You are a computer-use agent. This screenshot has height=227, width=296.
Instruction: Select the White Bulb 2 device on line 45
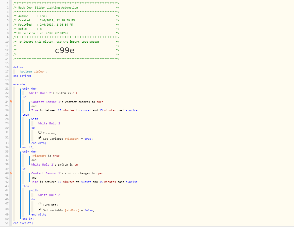(x=49, y=195)
